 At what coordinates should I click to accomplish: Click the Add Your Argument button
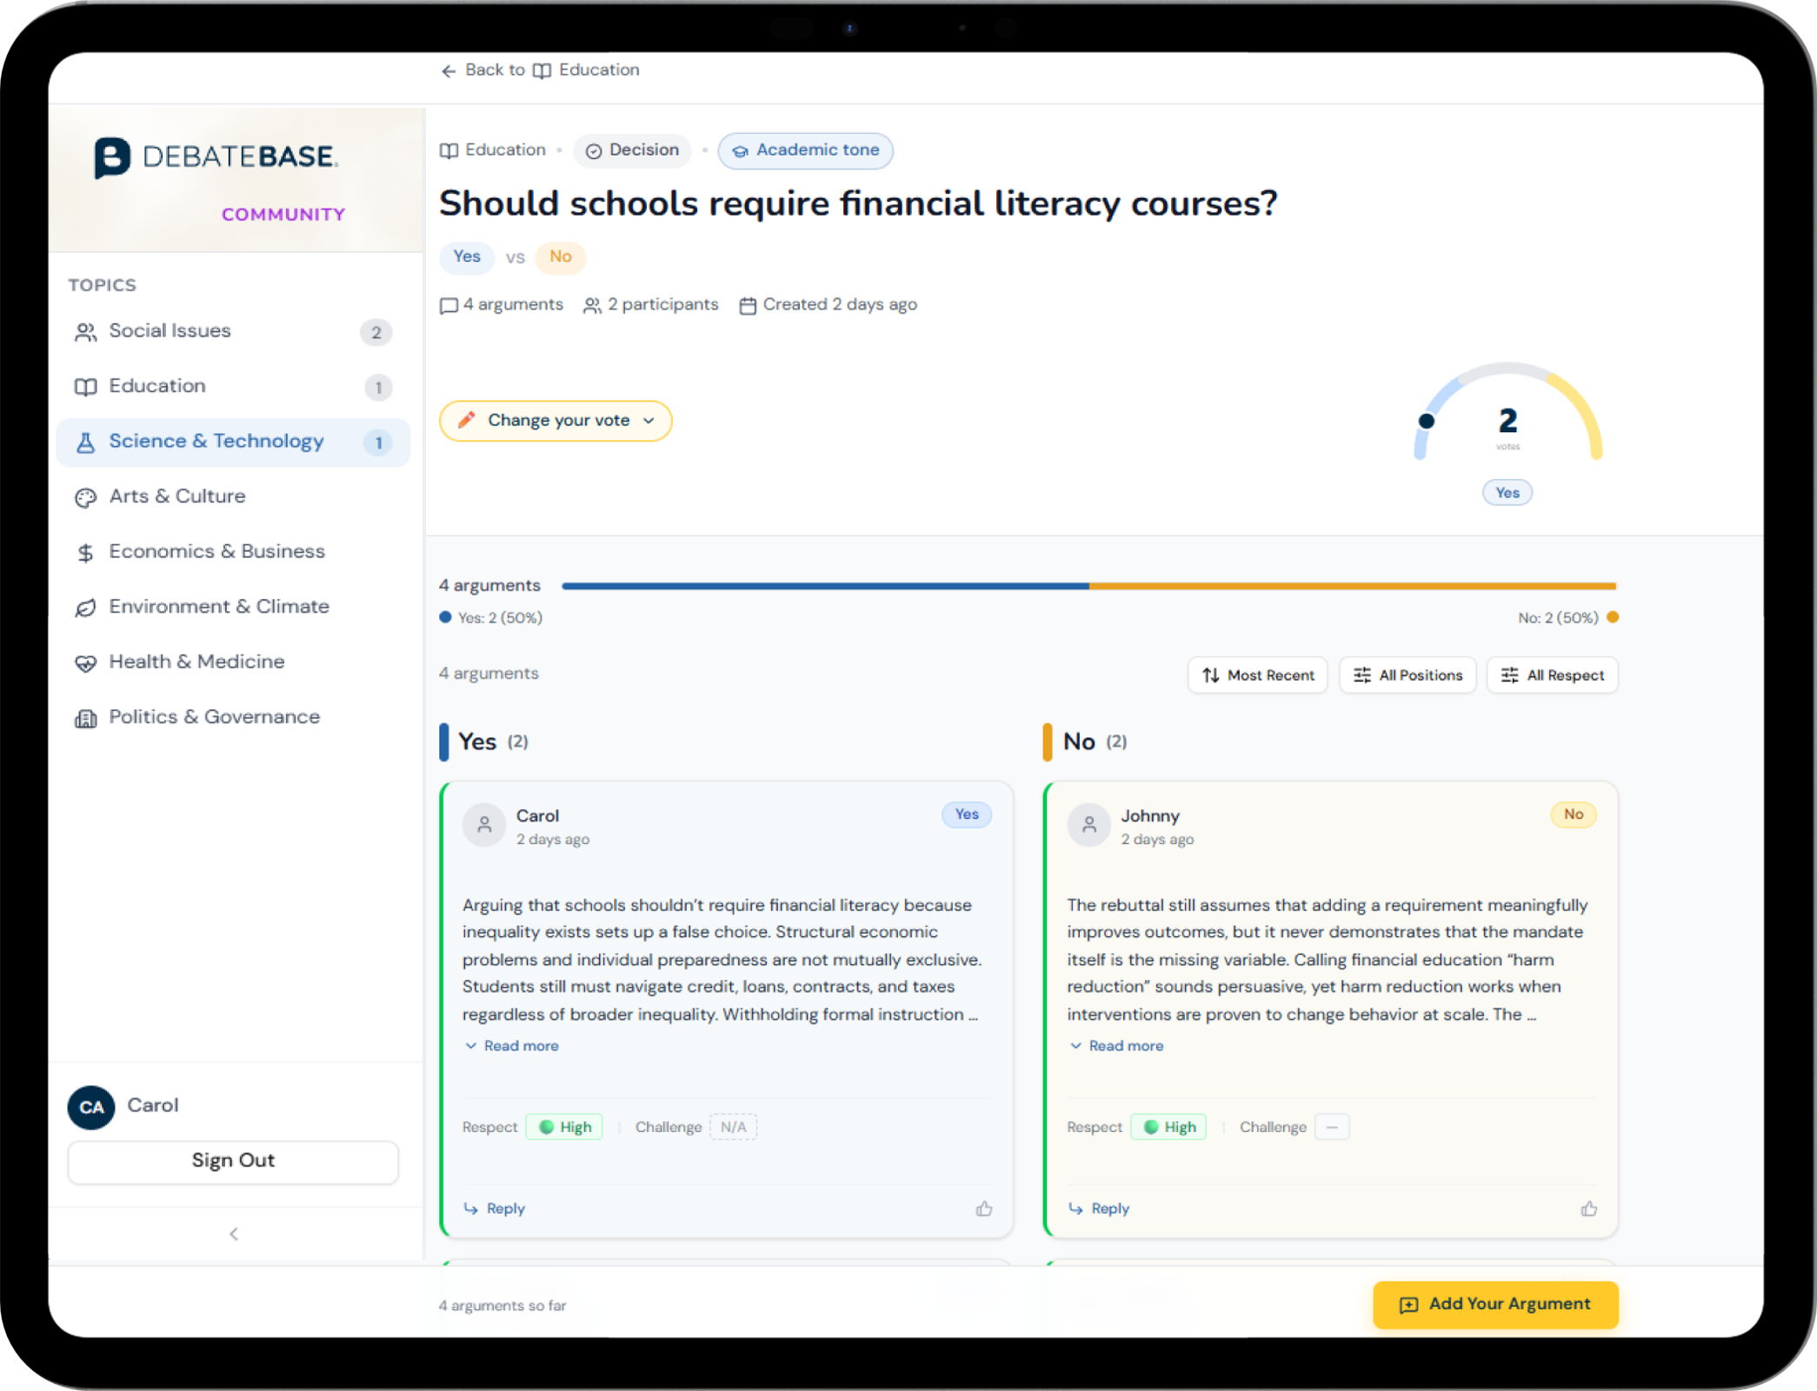pos(1494,1304)
